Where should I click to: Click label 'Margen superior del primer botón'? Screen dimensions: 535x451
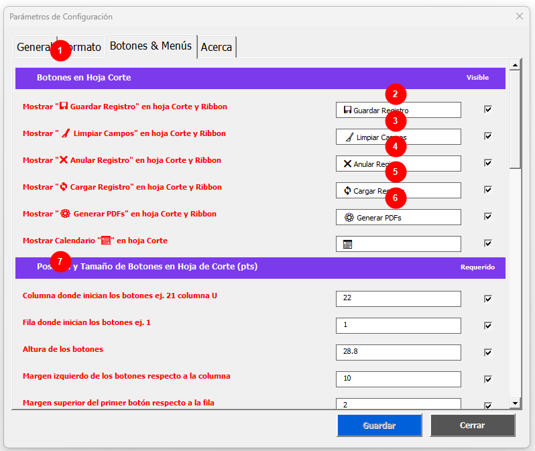(119, 403)
